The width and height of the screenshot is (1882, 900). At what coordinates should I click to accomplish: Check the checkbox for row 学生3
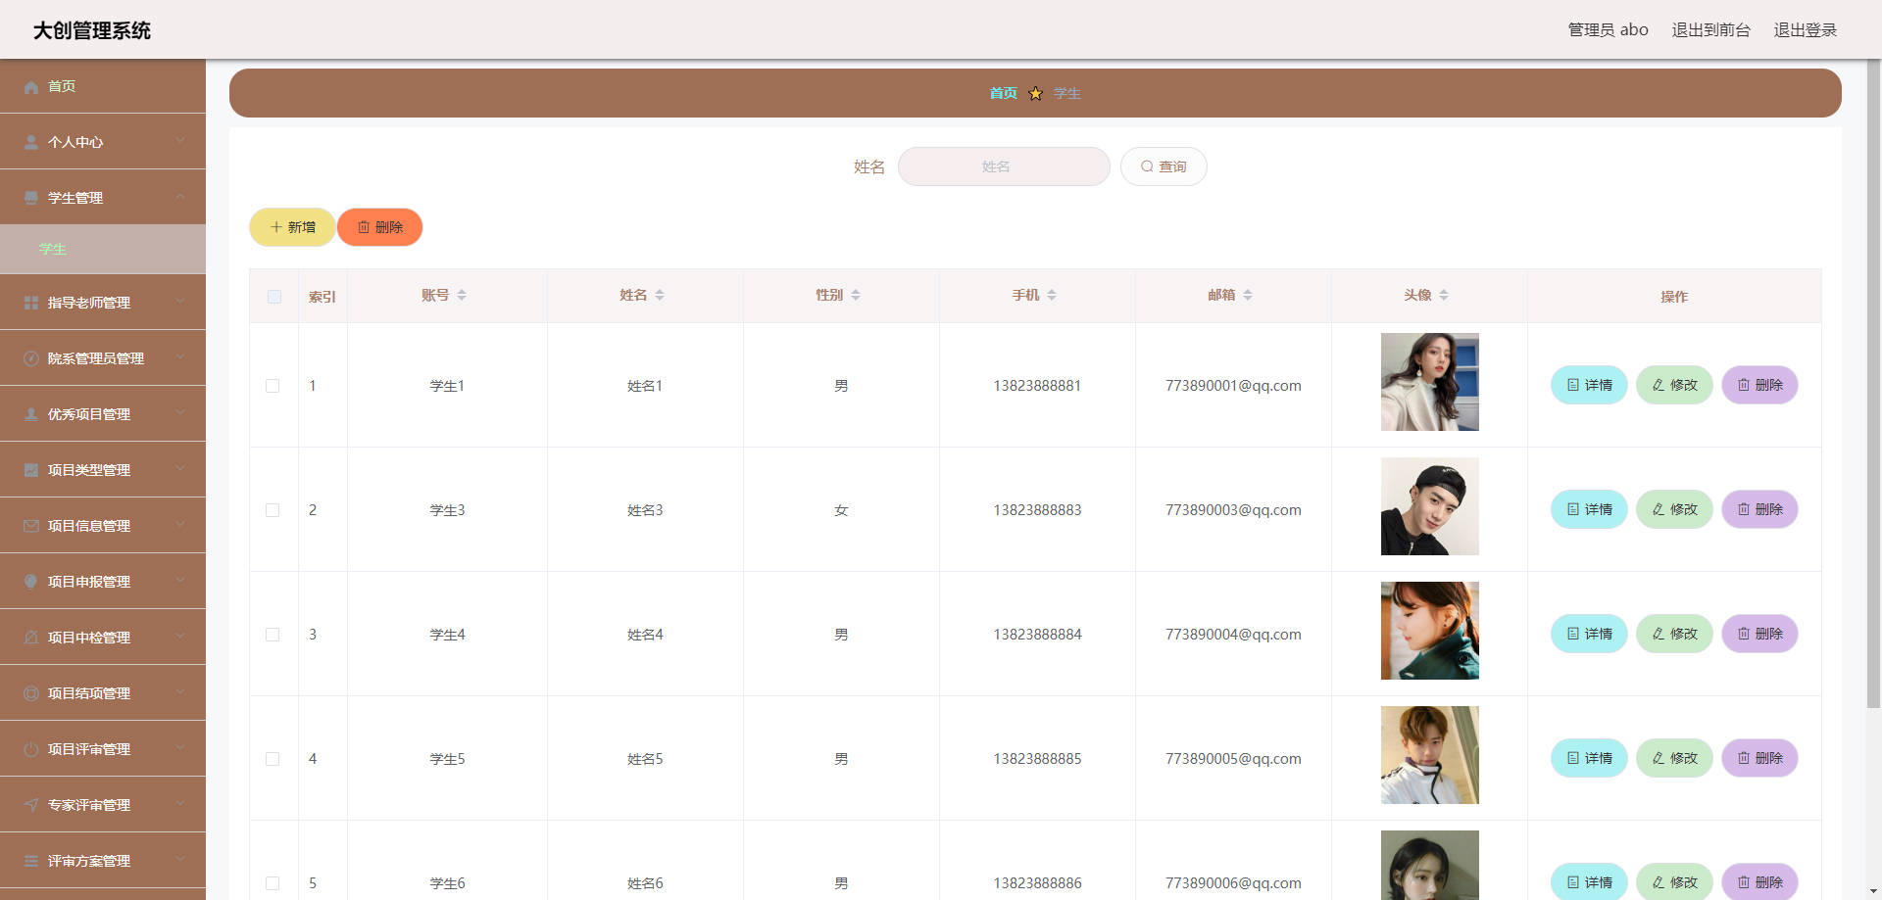[272, 510]
